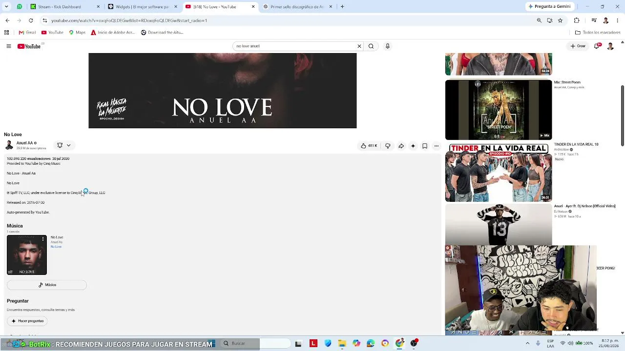Share the No Love video
625x351 pixels.
(x=401, y=146)
